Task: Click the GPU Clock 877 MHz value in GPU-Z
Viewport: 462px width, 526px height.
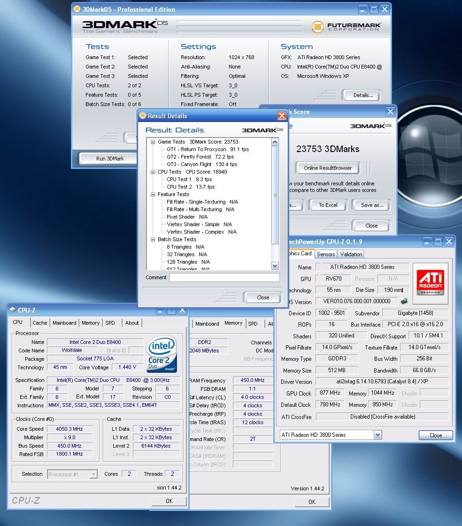Action: click(330, 393)
